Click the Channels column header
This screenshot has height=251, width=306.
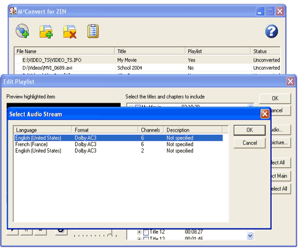coord(151,130)
